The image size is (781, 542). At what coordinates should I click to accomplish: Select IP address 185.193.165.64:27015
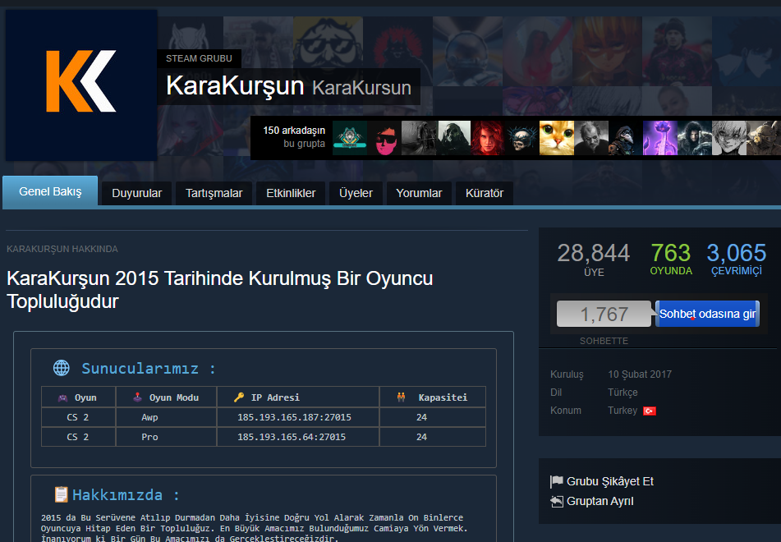(x=292, y=437)
